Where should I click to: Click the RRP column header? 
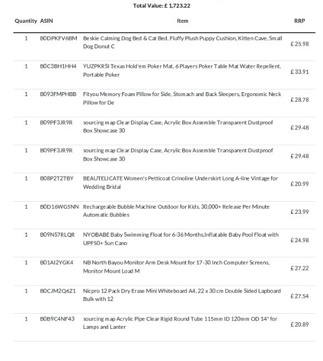pos(300,21)
